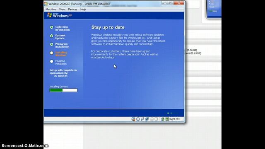The height and width of the screenshot is (149, 265).
Task: Click the "Finalizing installation" step label
Action: (61, 62)
